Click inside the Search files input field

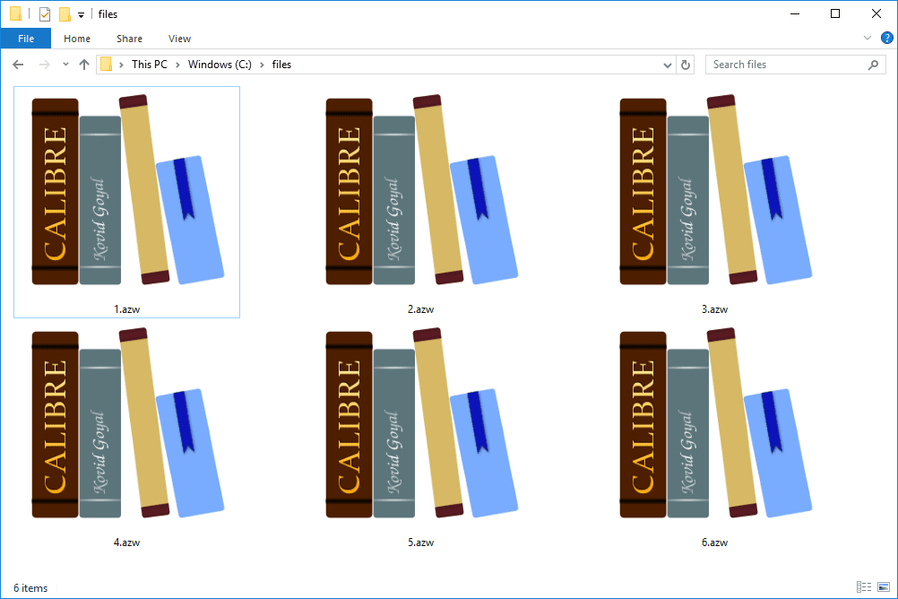point(780,64)
